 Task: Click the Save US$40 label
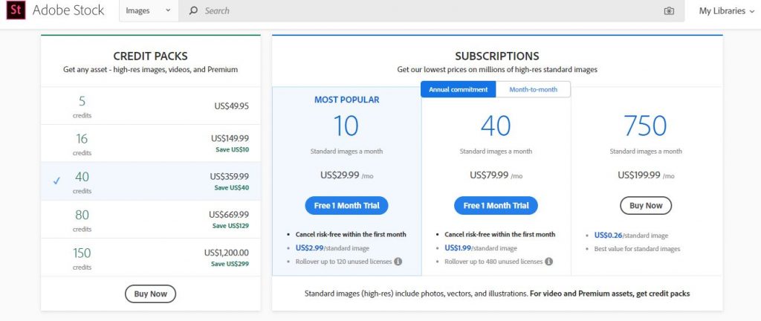232,188
